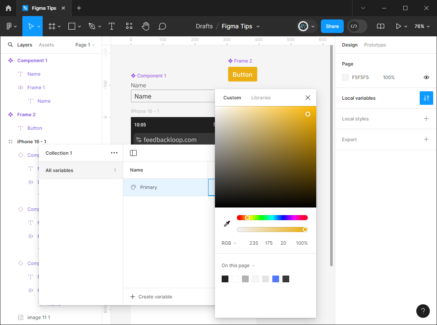Select the Pen tool

pos(92,26)
